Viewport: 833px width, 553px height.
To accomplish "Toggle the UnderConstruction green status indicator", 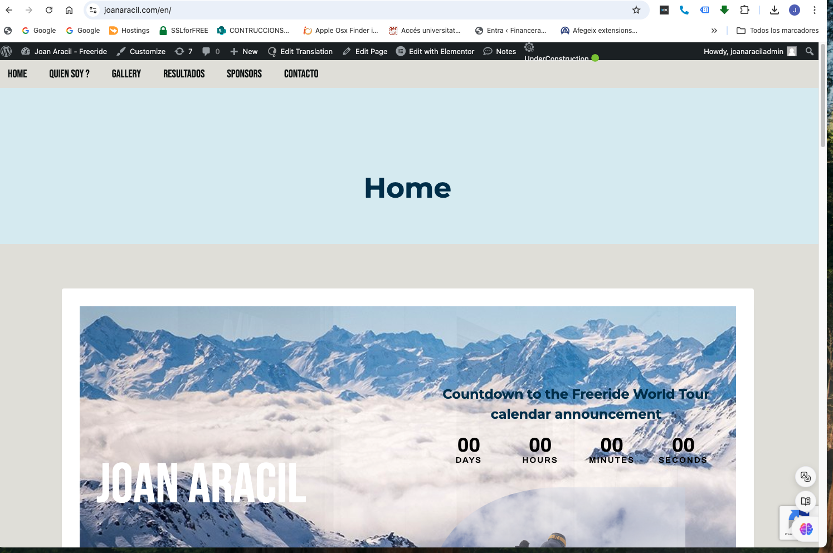I will coord(595,58).
